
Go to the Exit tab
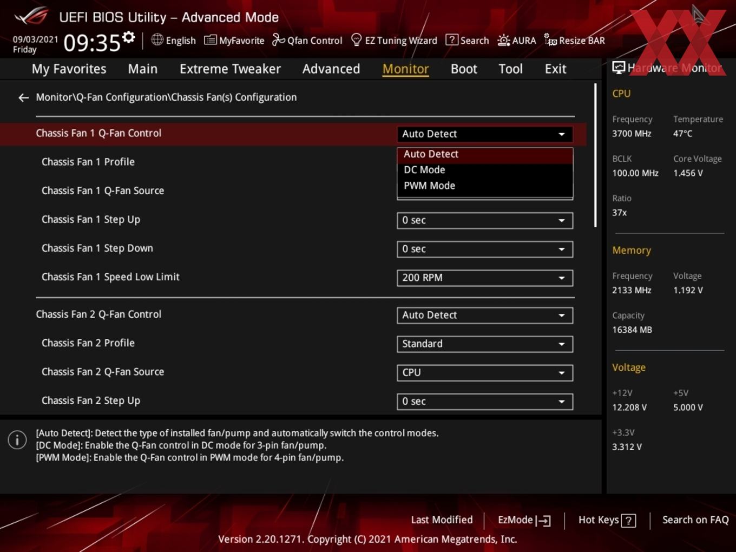point(555,69)
